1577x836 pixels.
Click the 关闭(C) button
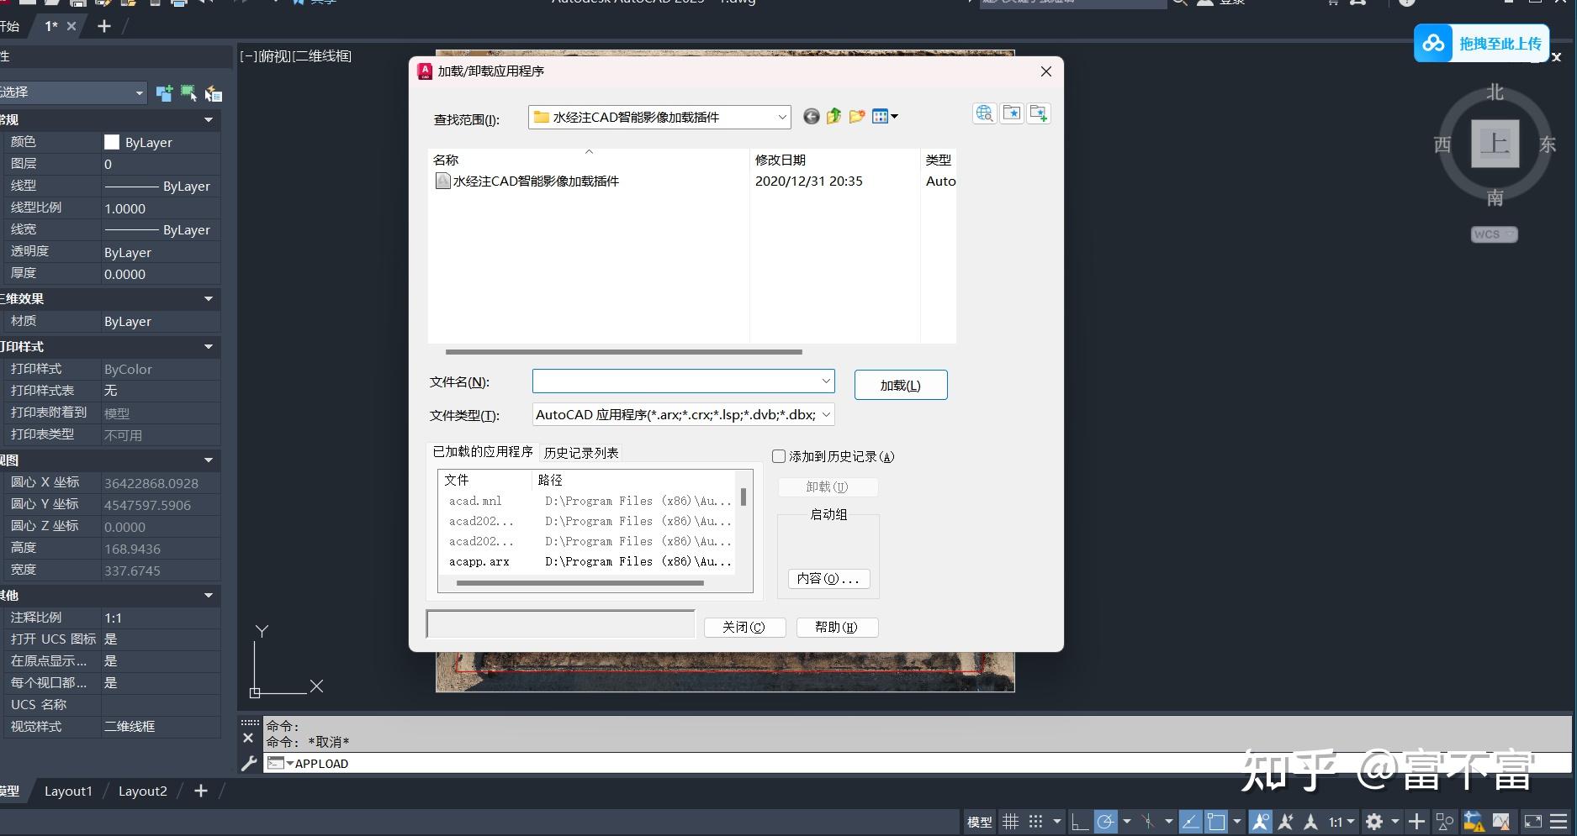(744, 627)
